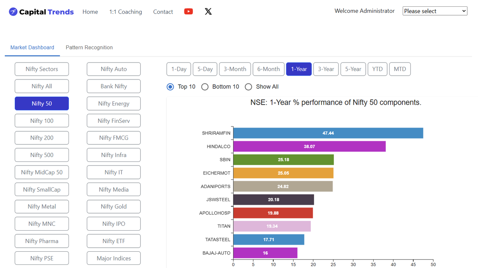Select the Nifty Auto button

click(x=114, y=69)
